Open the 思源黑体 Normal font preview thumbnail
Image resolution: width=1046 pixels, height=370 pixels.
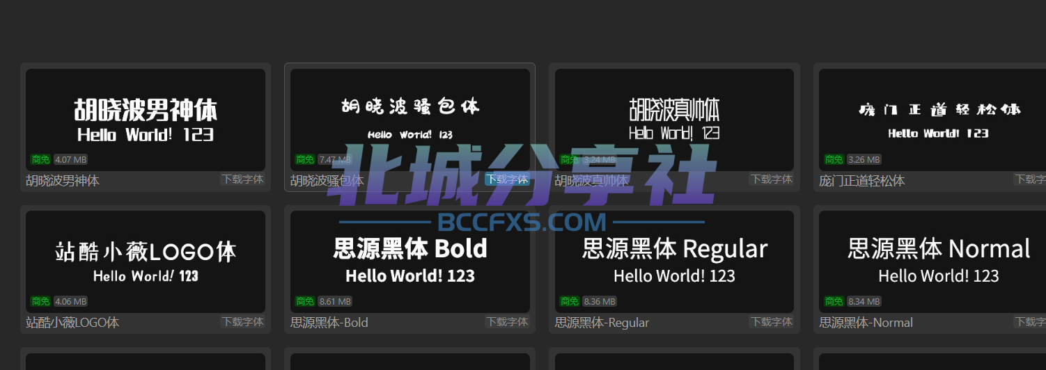[x=932, y=262]
